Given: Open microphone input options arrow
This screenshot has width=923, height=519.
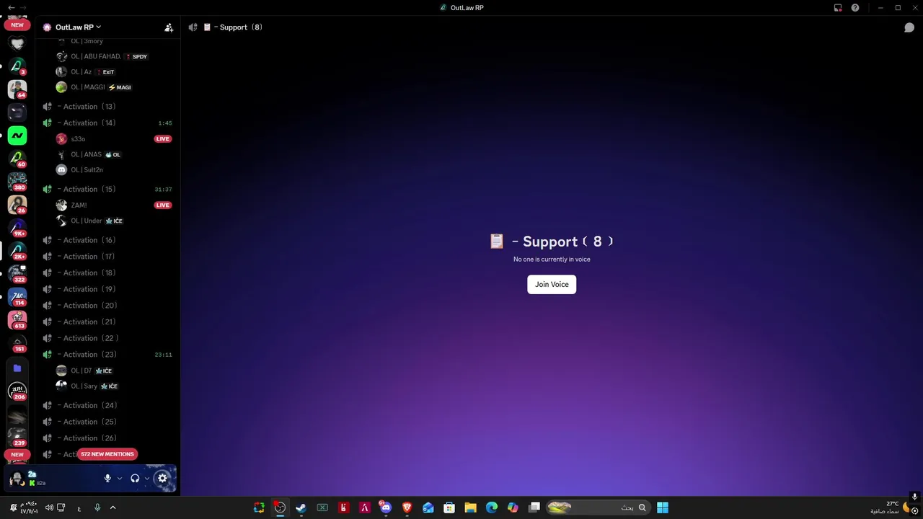Looking at the screenshot, I should [x=120, y=478].
